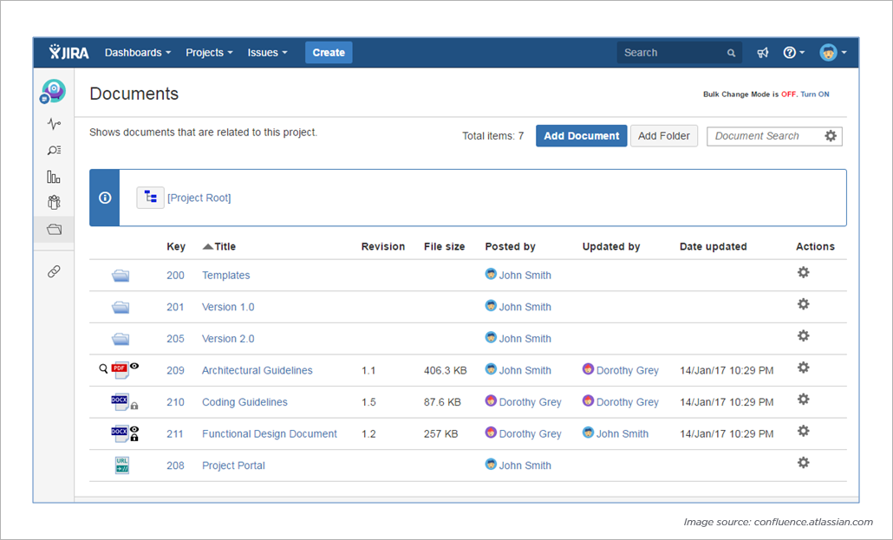Open the preview magnifier for Architectural Guidelines

(105, 368)
